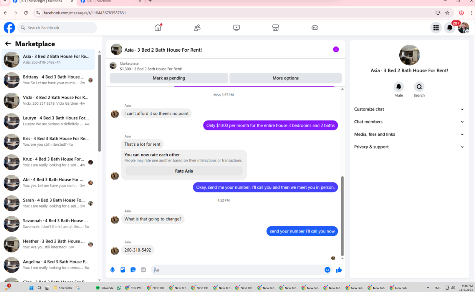The height and width of the screenshot is (292, 475).
Task: Reload the page in browser toolbar
Action: (x=26, y=13)
